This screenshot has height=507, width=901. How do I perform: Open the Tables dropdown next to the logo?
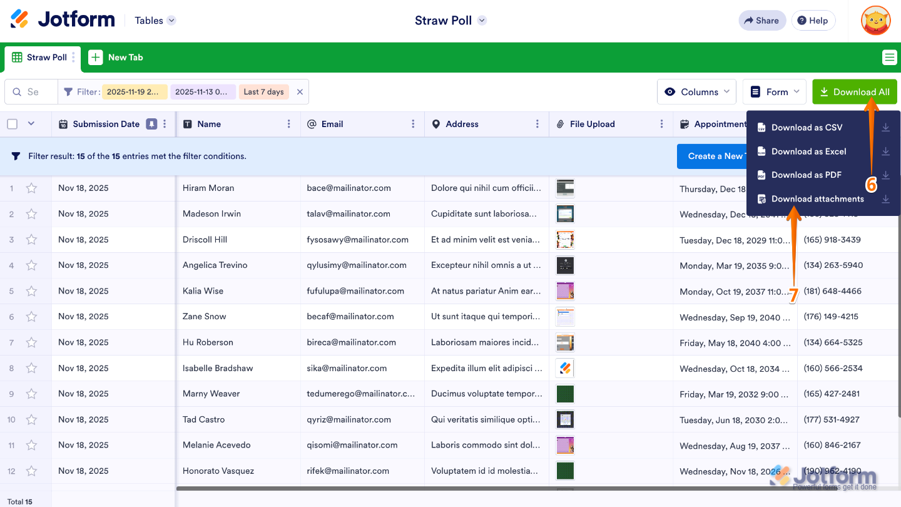[155, 20]
